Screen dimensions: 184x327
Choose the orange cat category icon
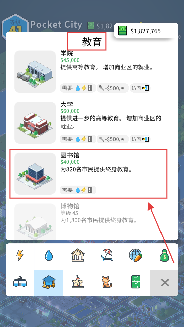tap(107, 283)
